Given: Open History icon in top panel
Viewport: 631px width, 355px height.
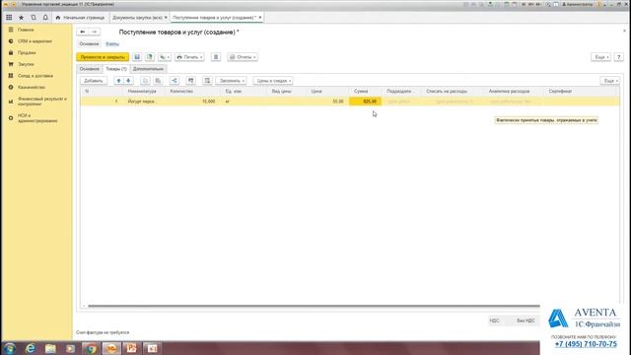Looking at the screenshot, I should click(x=34, y=18).
